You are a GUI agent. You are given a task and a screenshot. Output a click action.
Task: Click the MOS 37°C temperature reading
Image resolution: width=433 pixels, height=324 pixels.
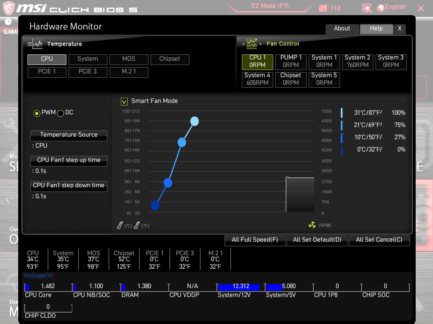click(93, 259)
